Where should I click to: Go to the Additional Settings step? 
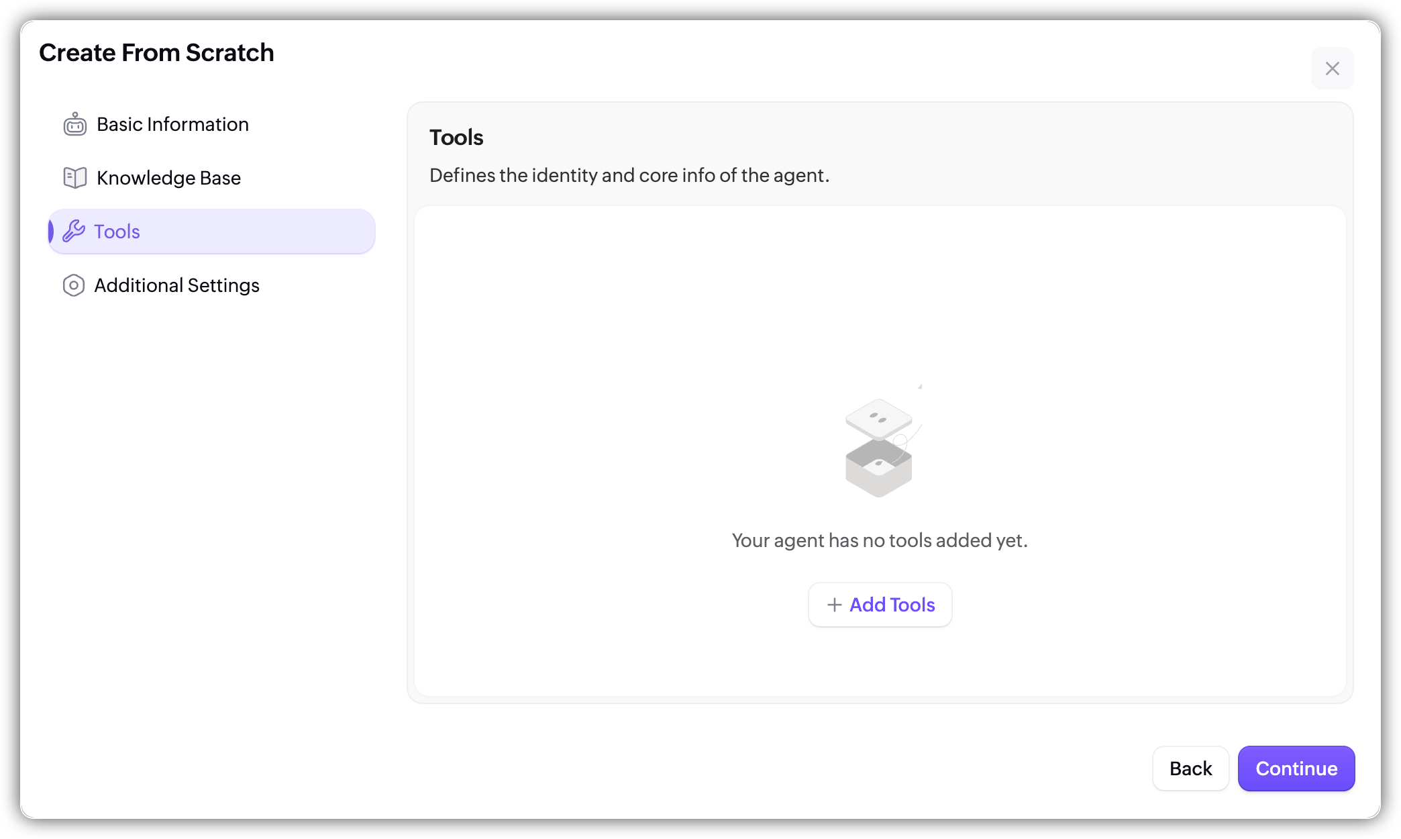(176, 285)
